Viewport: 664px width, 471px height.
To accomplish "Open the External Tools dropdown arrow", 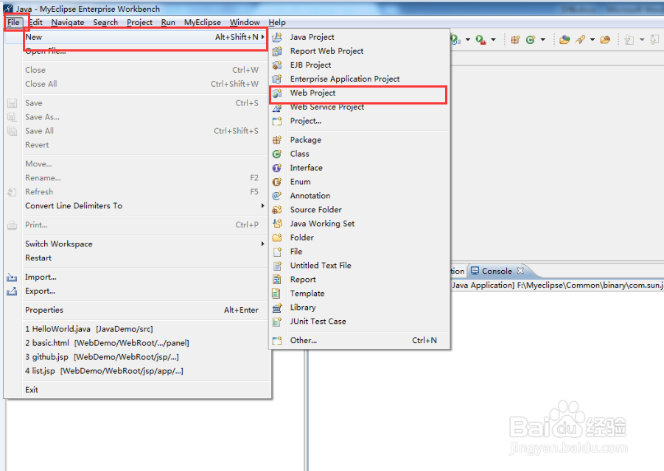I will pyautogui.click(x=493, y=40).
